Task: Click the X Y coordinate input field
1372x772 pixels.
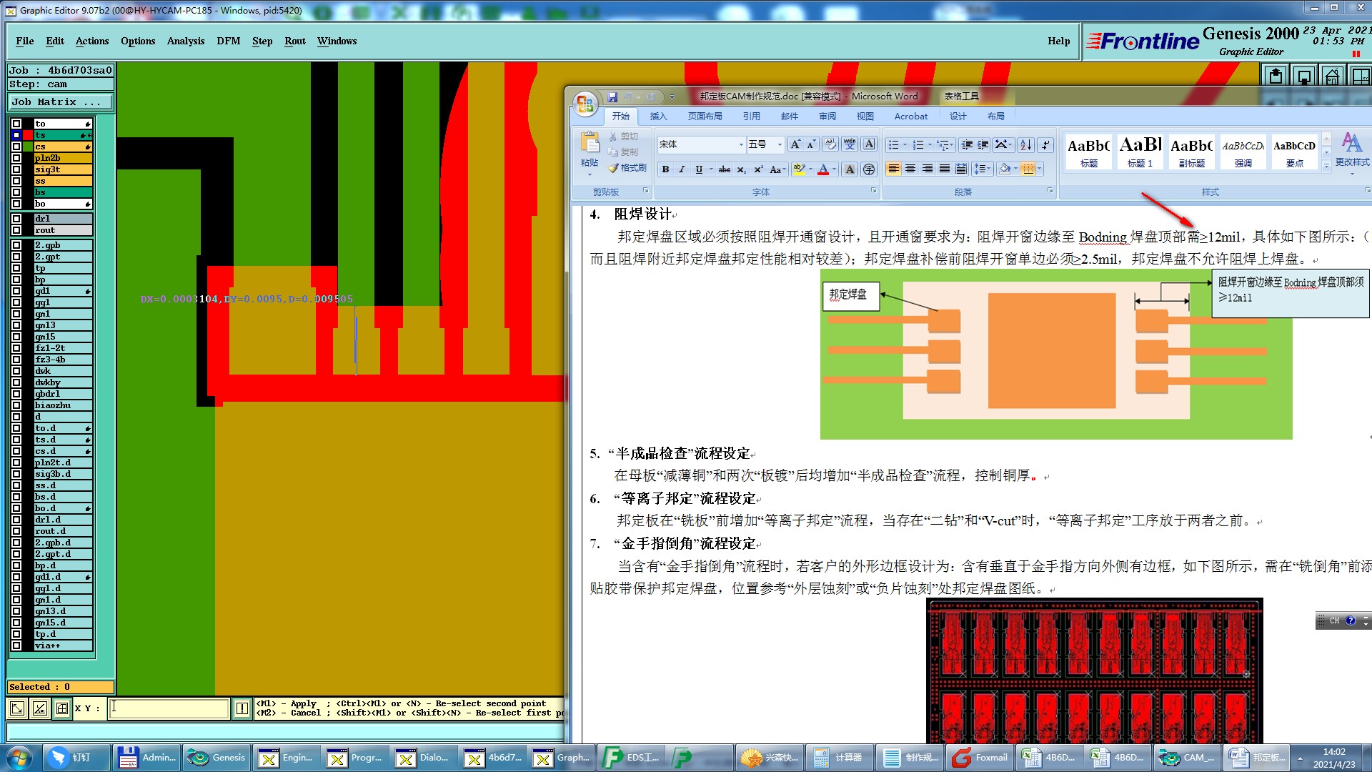Action: click(169, 708)
